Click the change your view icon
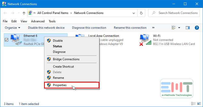The width and height of the screenshot is (203, 107). pos(173,27)
